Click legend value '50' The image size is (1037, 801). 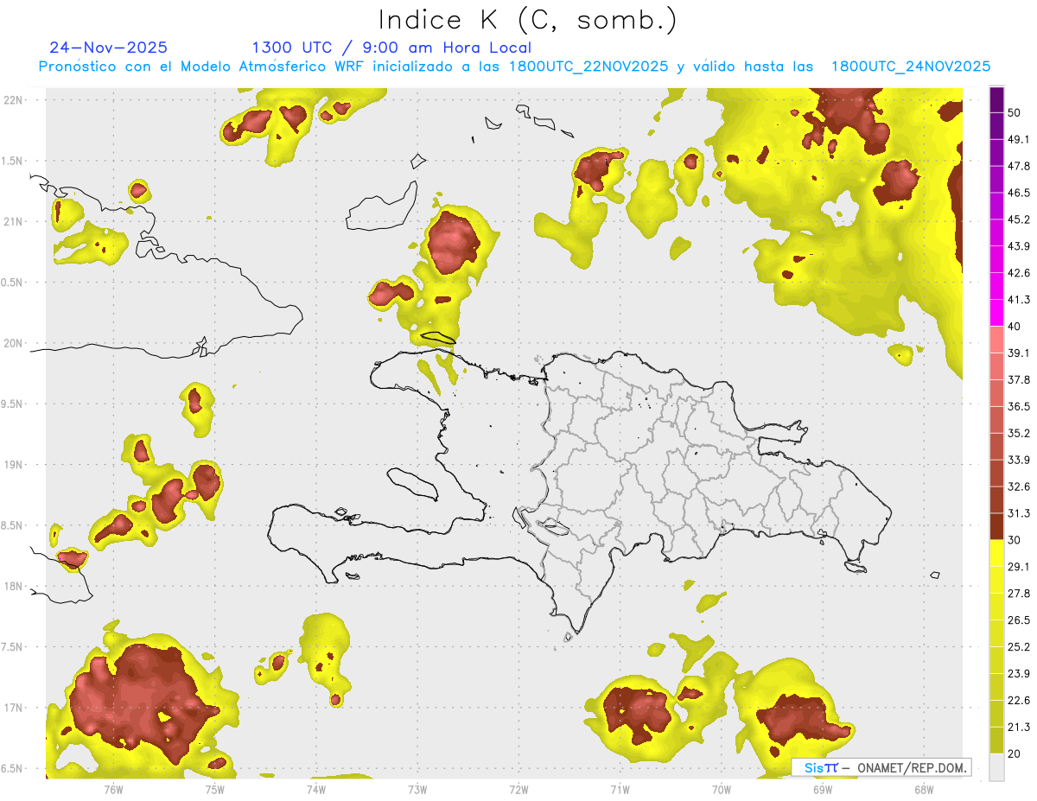pyautogui.click(x=1015, y=113)
